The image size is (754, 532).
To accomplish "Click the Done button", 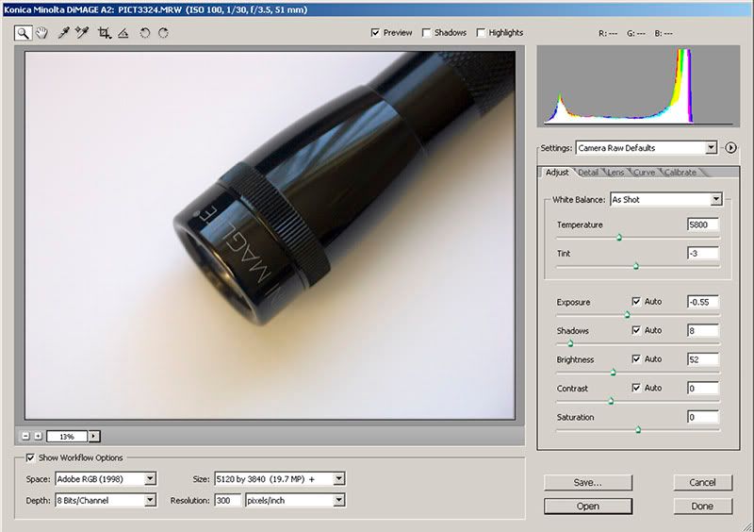I will [702, 506].
